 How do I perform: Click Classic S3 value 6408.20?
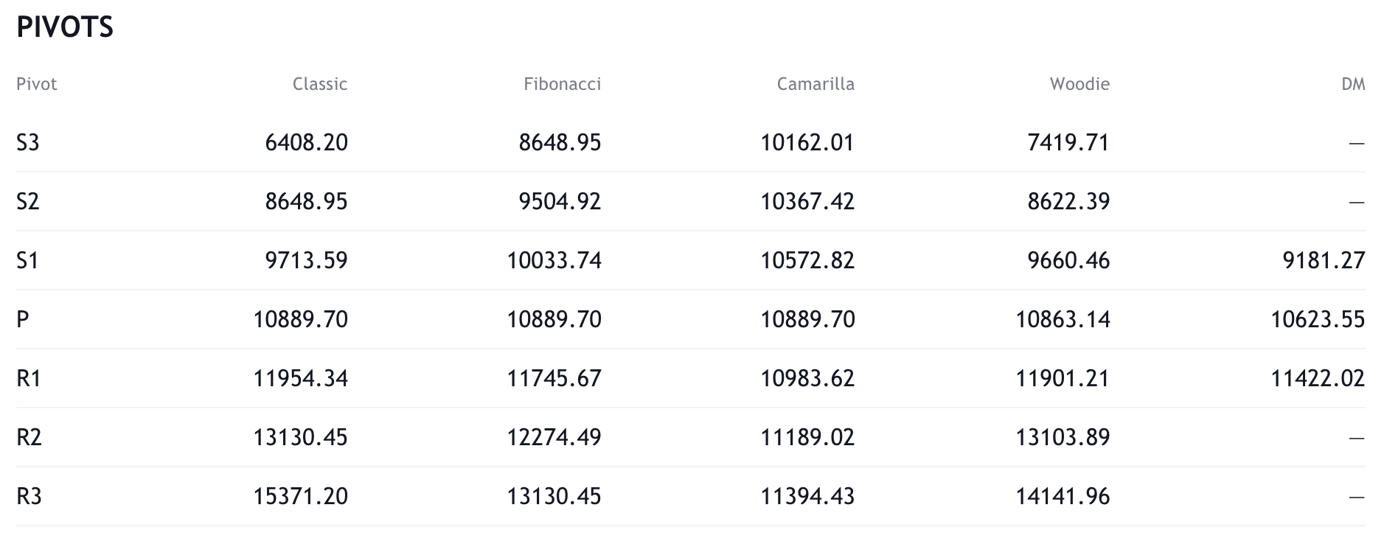(x=306, y=142)
